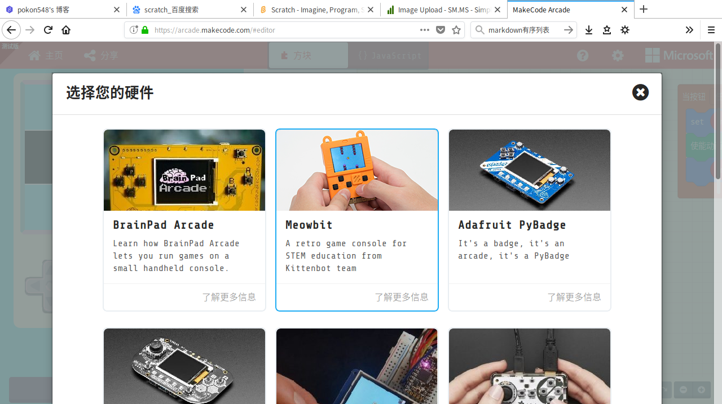Submit the search with arrow button
This screenshot has width=722, height=404.
click(569, 30)
